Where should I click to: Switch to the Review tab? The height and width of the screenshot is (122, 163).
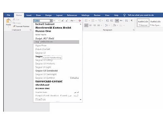[97, 15]
